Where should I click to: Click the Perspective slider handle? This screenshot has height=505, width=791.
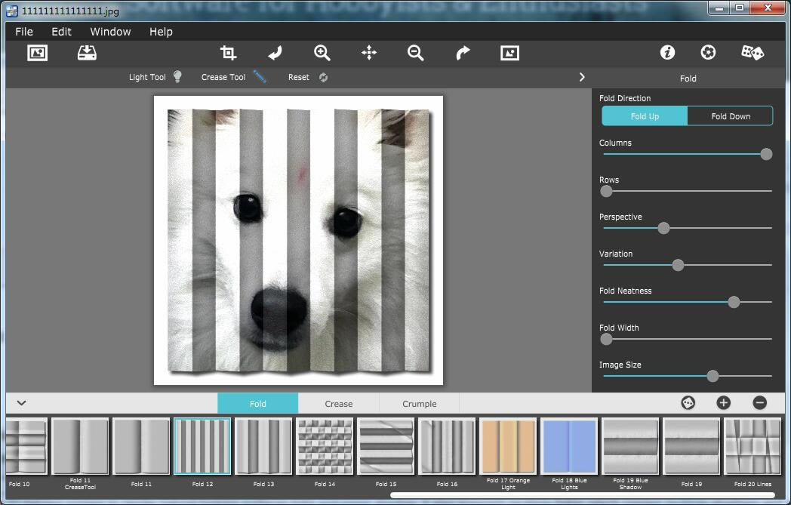[663, 228]
